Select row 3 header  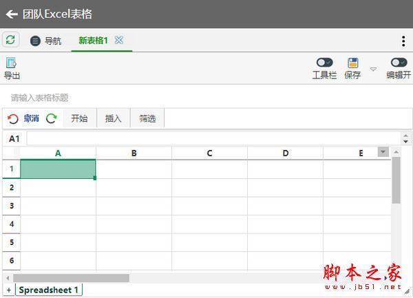pyautogui.click(x=11, y=206)
